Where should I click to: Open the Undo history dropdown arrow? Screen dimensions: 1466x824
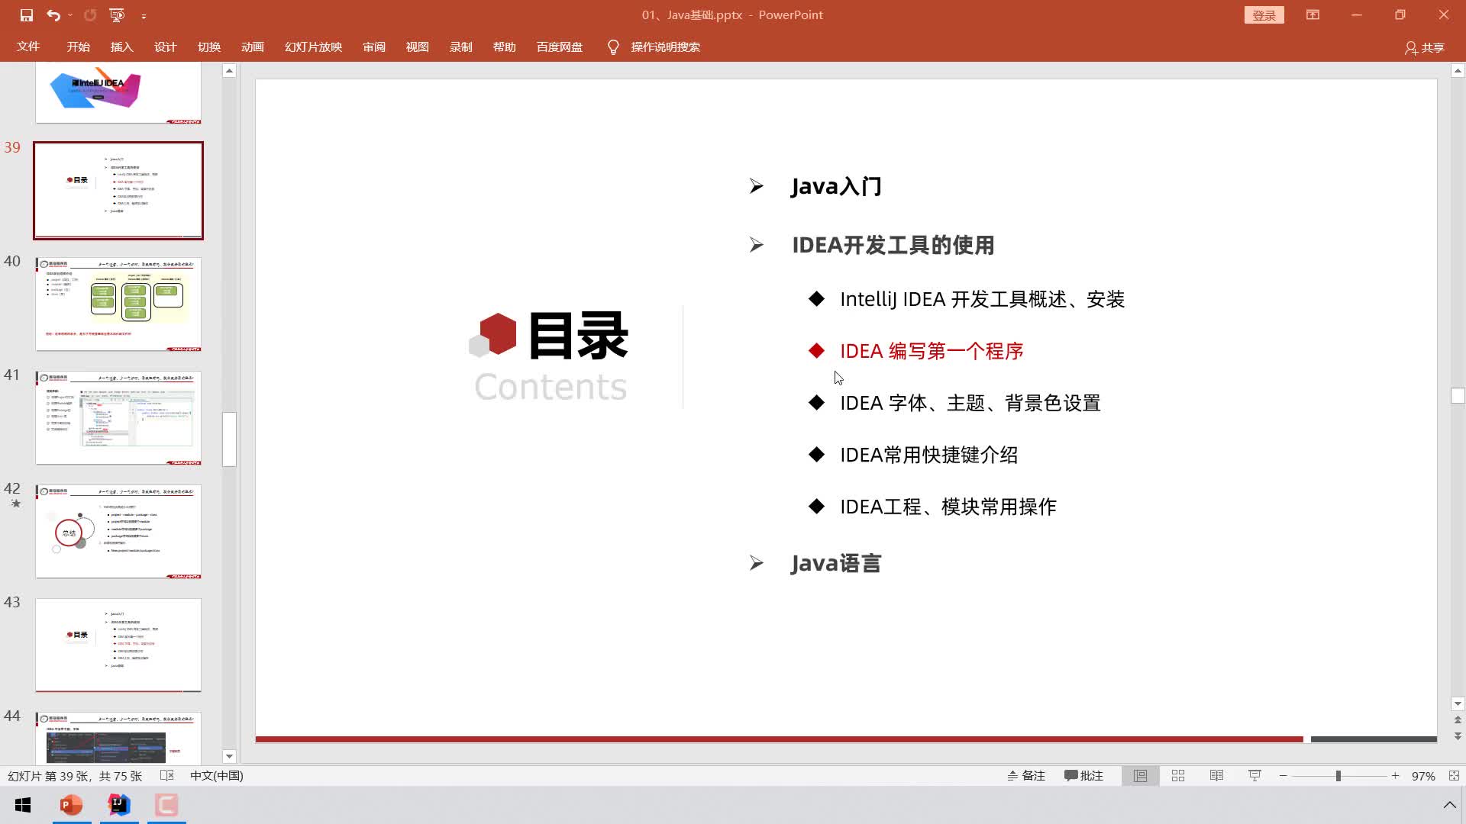[70, 15]
